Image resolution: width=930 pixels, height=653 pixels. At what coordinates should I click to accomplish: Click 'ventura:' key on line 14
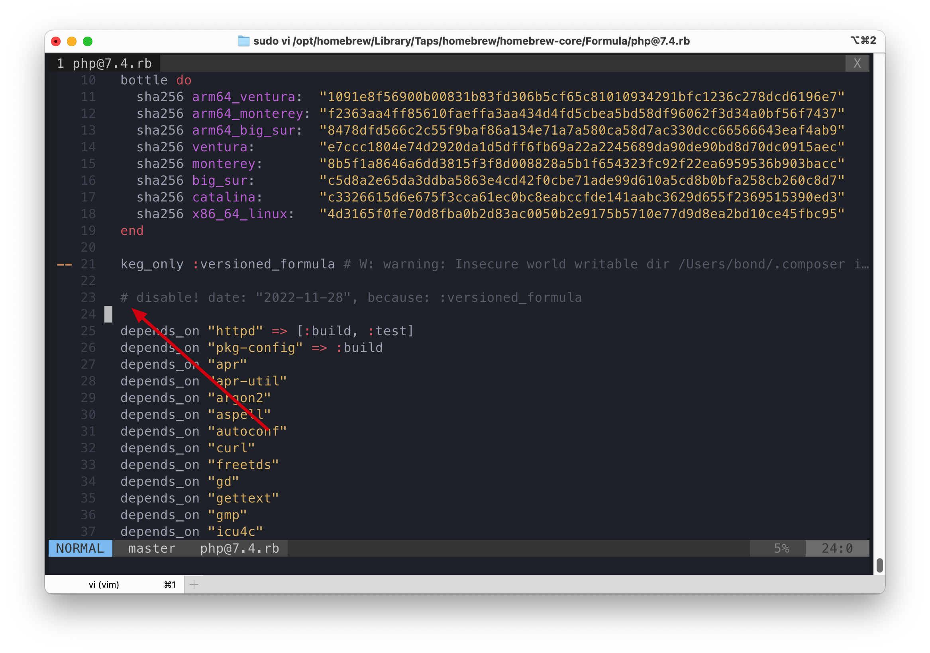(223, 147)
